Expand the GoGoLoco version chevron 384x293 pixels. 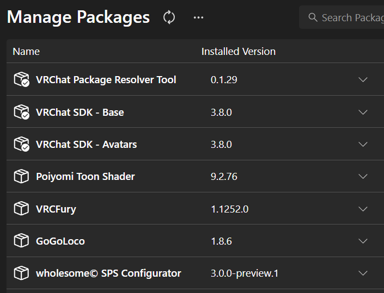point(363,241)
